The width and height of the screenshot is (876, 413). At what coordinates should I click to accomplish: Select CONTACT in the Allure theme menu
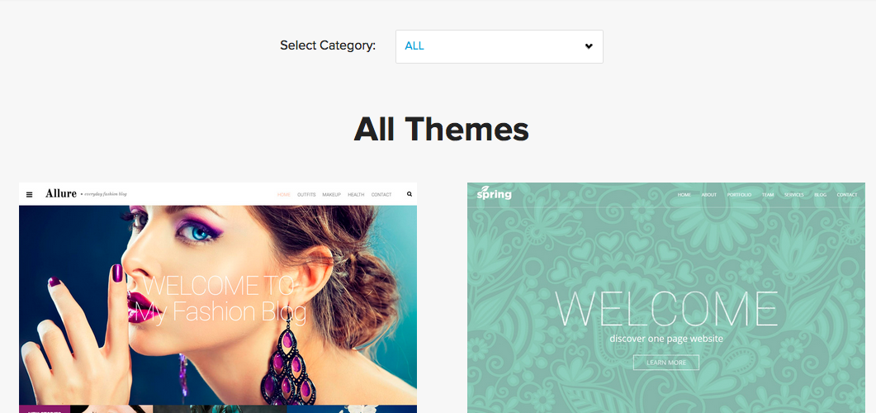381,194
